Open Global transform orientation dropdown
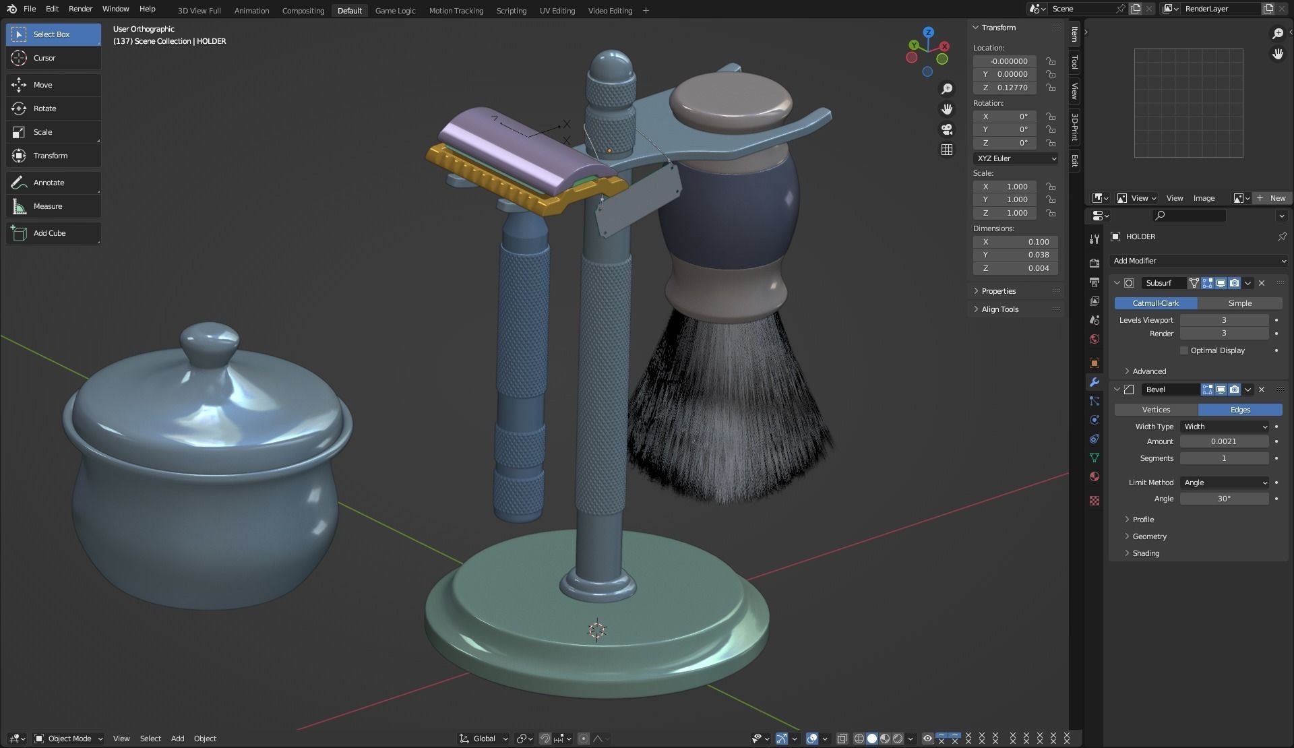 coord(484,739)
